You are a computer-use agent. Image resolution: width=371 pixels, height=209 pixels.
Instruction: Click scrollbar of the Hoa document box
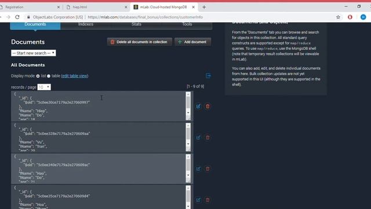[188, 196]
